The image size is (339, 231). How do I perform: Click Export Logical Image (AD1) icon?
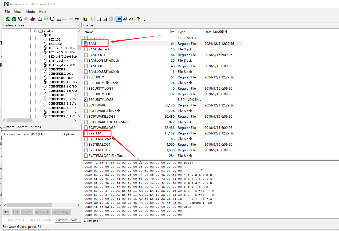pos(52,19)
